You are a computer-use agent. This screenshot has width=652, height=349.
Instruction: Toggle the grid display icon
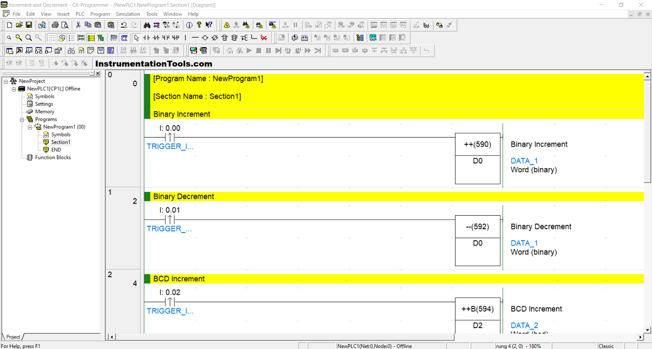point(52,38)
